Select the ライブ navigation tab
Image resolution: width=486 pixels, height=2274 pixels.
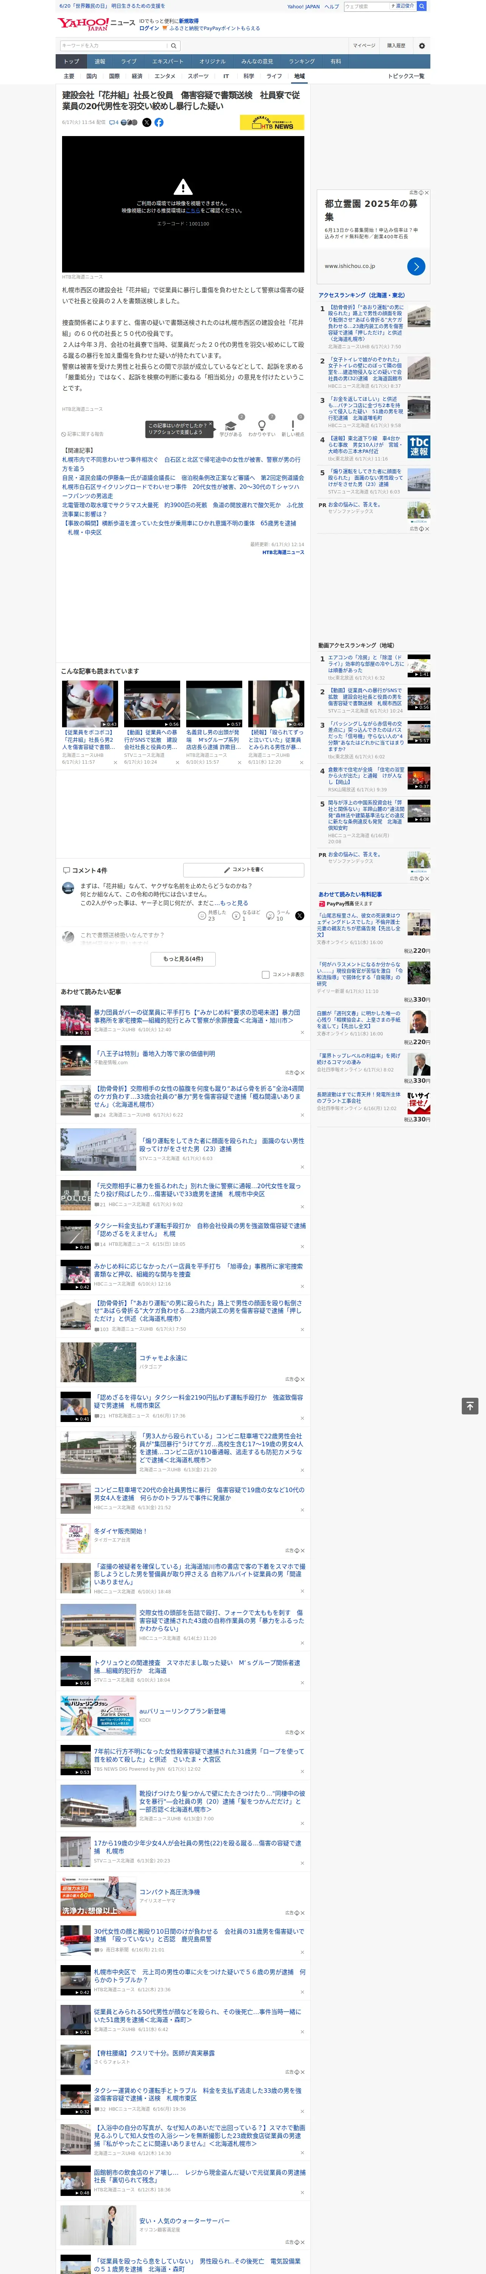pos(129,61)
